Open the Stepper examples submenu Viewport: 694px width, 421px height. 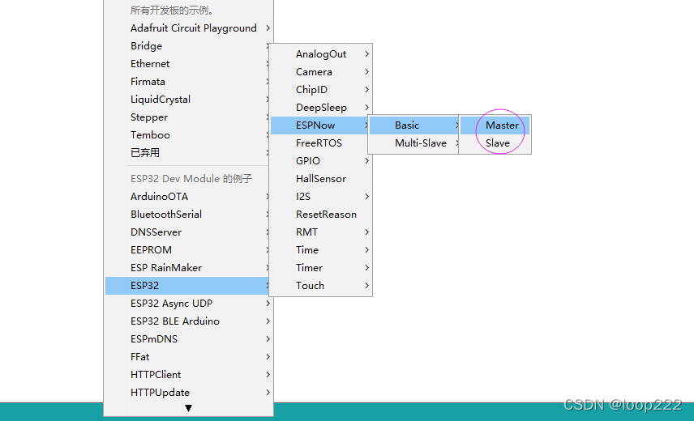186,117
